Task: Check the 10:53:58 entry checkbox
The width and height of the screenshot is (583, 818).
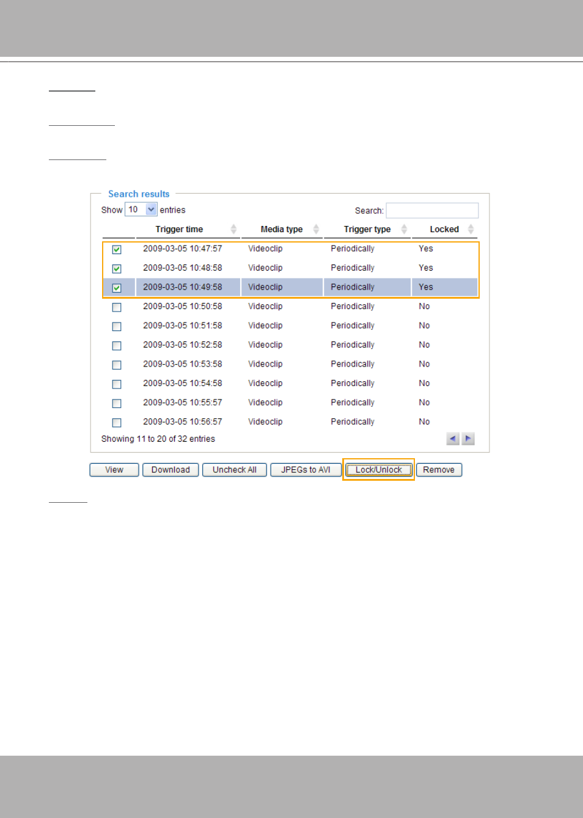Action: tap(117, 365)
